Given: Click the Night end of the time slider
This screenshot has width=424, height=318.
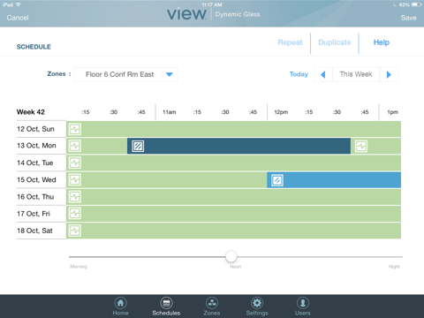Looking at the screenshot, I should point(394,267).
